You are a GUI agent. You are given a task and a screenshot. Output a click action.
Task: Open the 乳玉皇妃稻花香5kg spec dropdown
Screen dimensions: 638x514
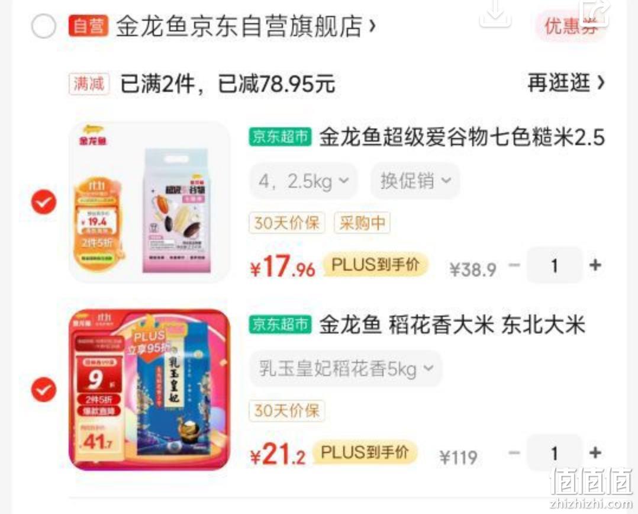tap(346, 369)
